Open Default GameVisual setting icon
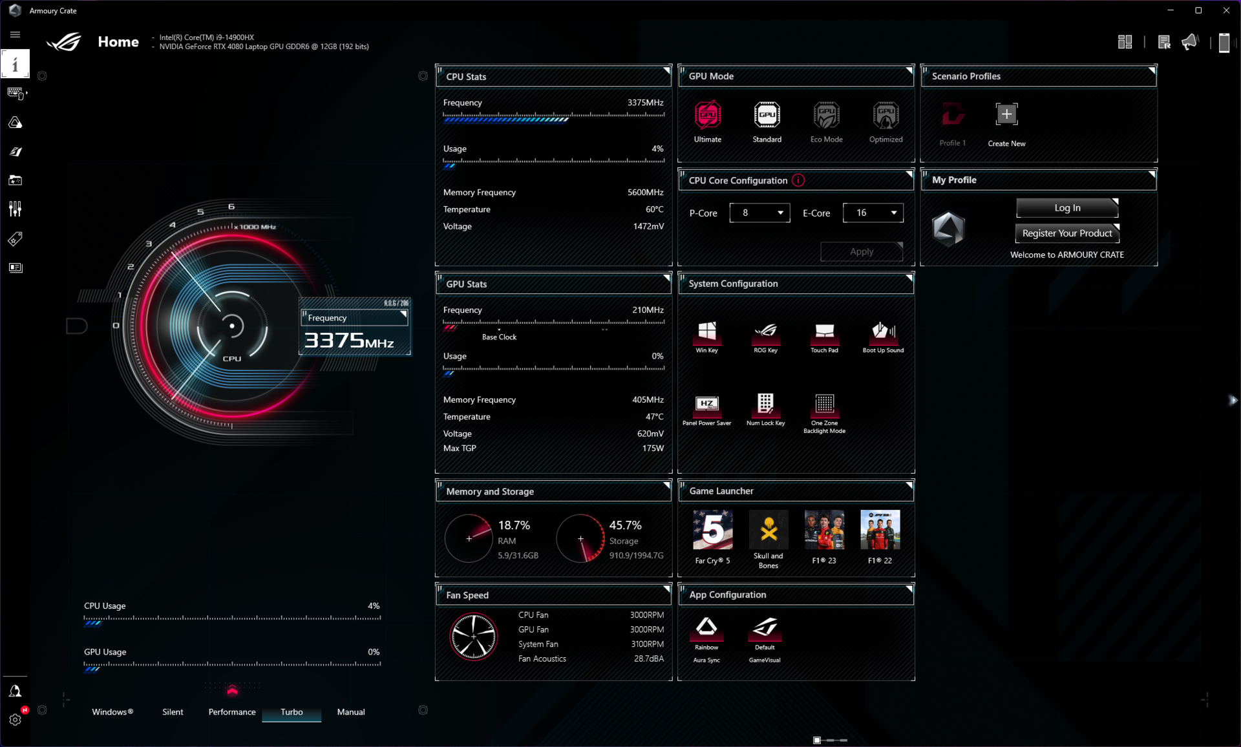Viewport: 1241px width, 747px height. click(765, 627)
